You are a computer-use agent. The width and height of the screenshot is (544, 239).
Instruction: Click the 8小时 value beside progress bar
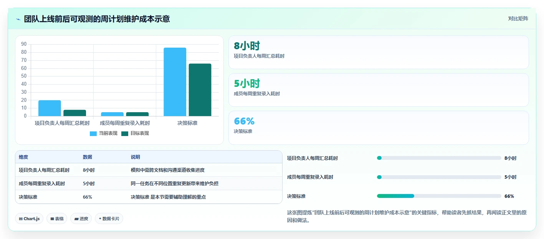tap(510, 158)
